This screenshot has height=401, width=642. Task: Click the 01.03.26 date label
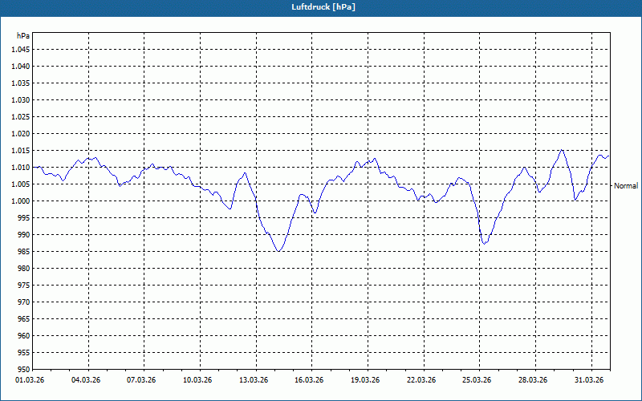click(30, 380)
